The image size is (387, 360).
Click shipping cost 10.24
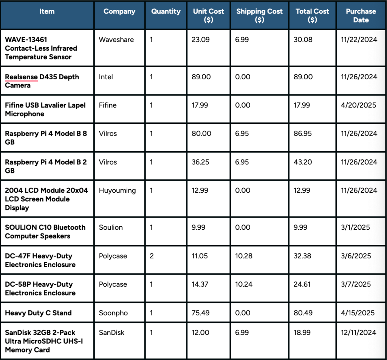point(259,289)
